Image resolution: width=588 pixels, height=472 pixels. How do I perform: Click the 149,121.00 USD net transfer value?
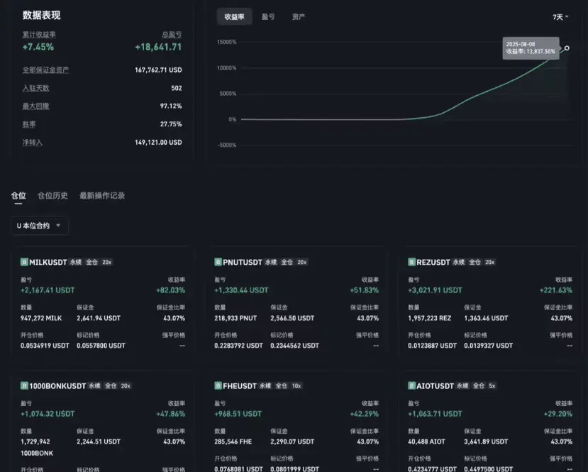(158, 142)
